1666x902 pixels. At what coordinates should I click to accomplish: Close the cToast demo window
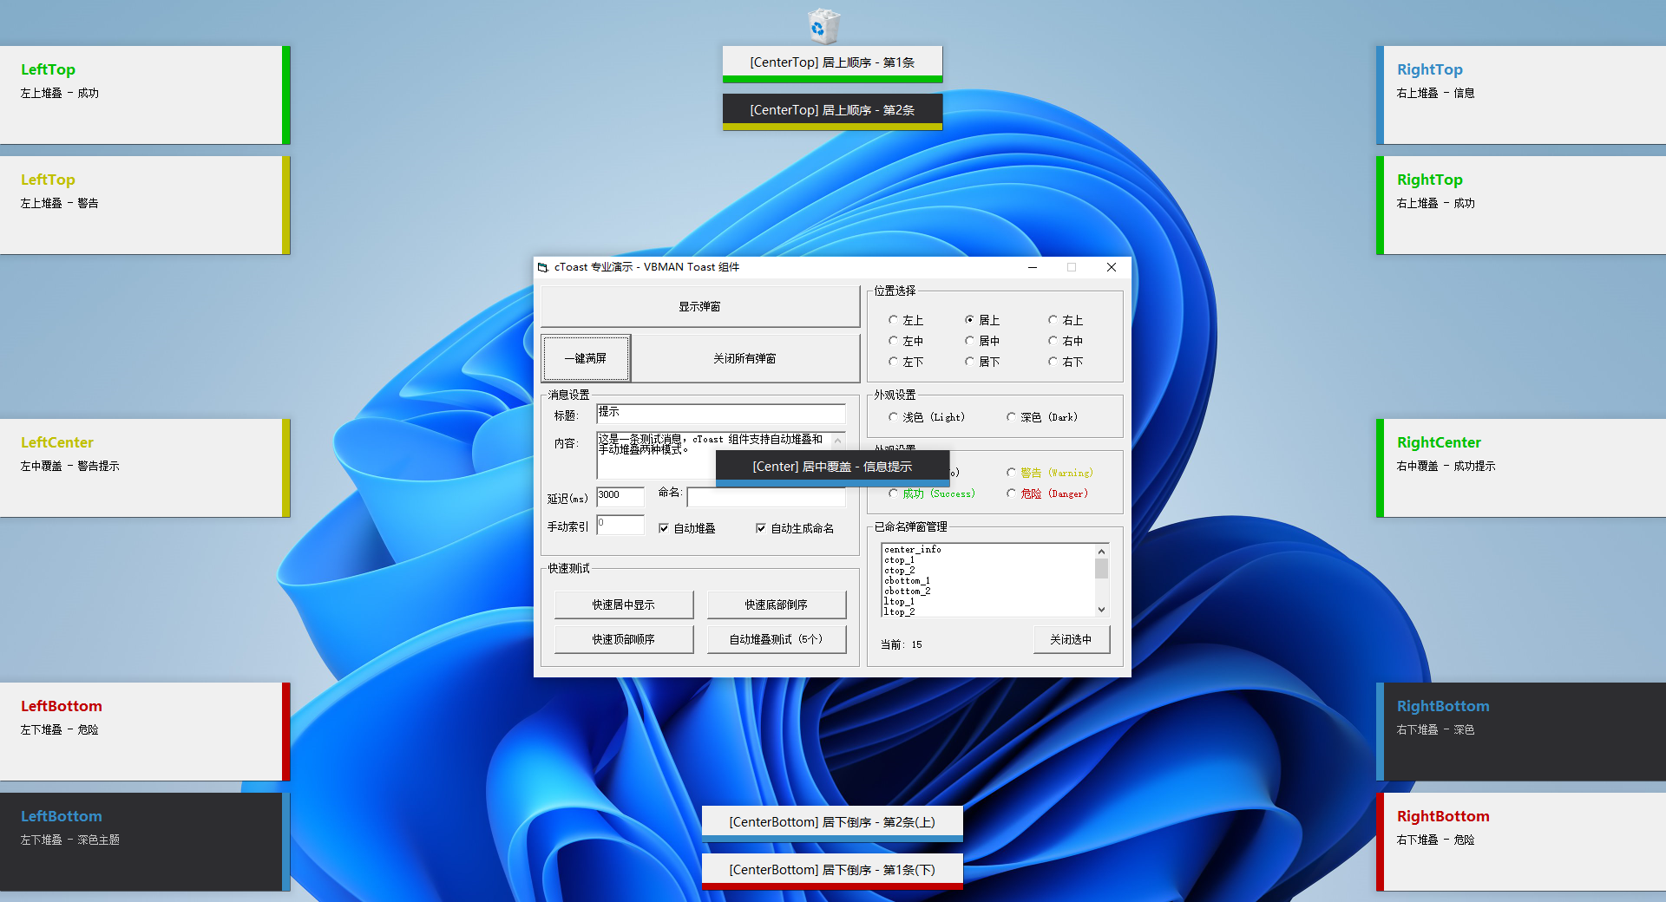click(x=1111, y=267)
